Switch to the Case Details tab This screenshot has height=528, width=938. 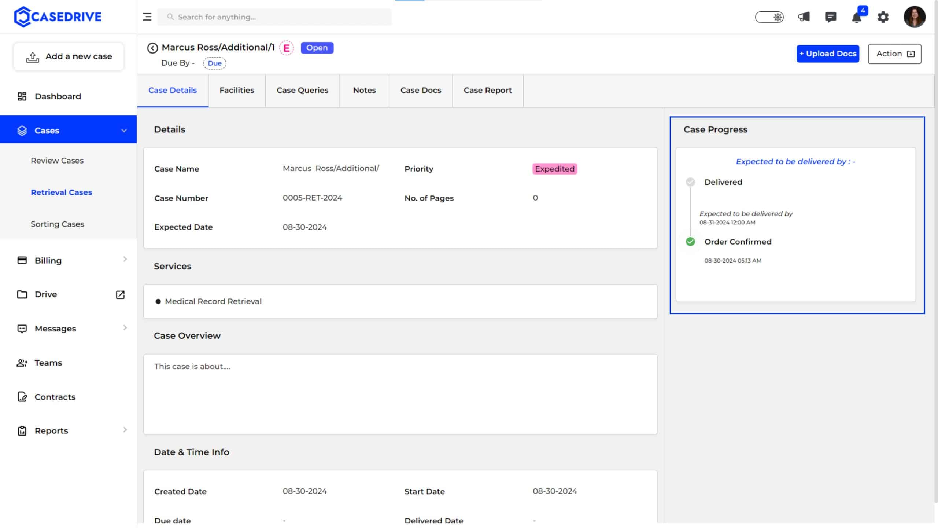173,90
